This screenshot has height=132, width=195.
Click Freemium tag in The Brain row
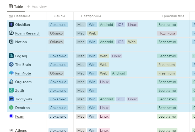167,65
